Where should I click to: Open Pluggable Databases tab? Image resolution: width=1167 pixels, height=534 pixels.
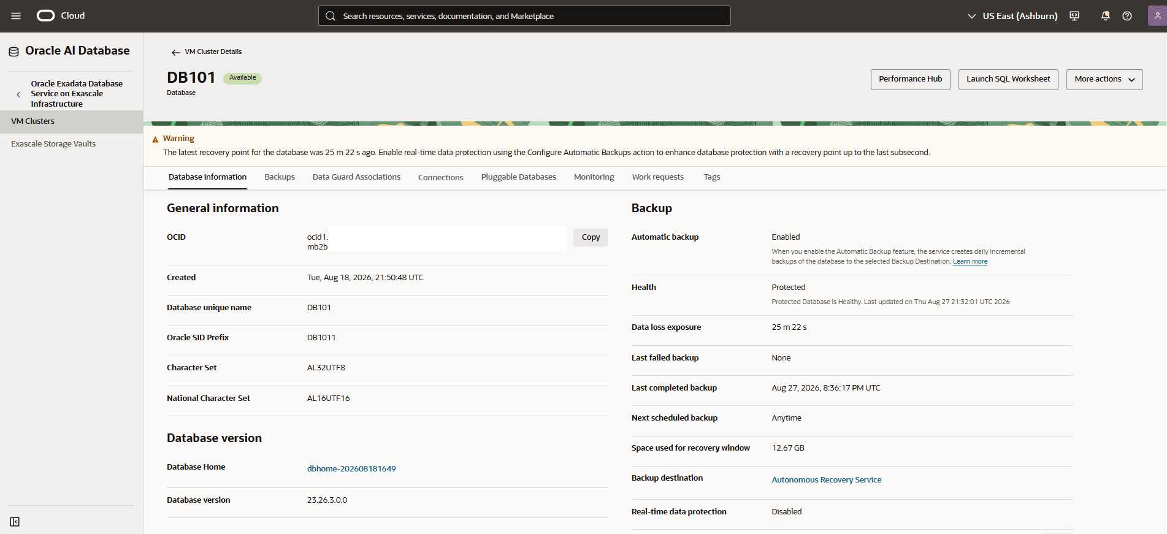(519, 177)
